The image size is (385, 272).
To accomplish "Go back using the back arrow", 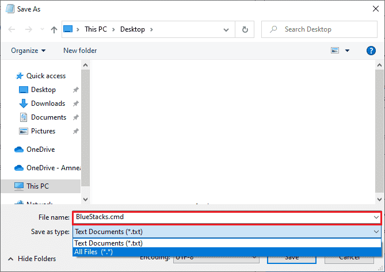I will click(12, 29).
